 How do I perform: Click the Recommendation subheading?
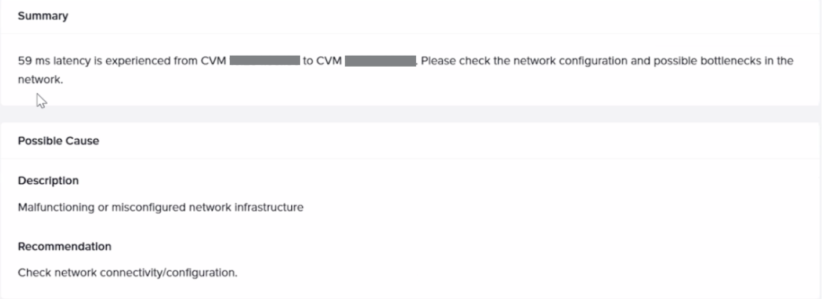tap(64, 247)
